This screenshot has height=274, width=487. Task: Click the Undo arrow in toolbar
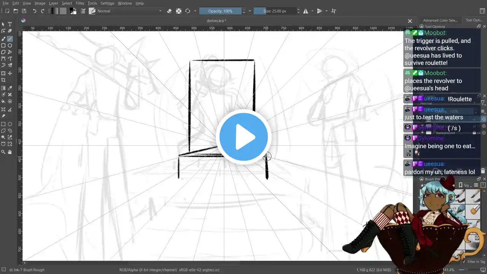pos(35,11)
